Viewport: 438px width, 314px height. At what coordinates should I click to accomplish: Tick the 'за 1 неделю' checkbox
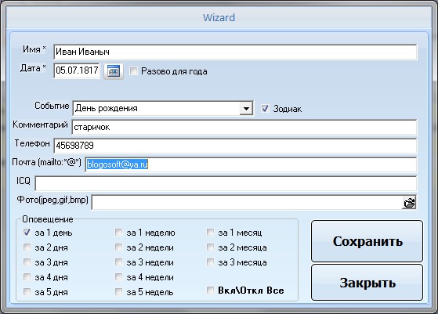(x=119, y=233)
